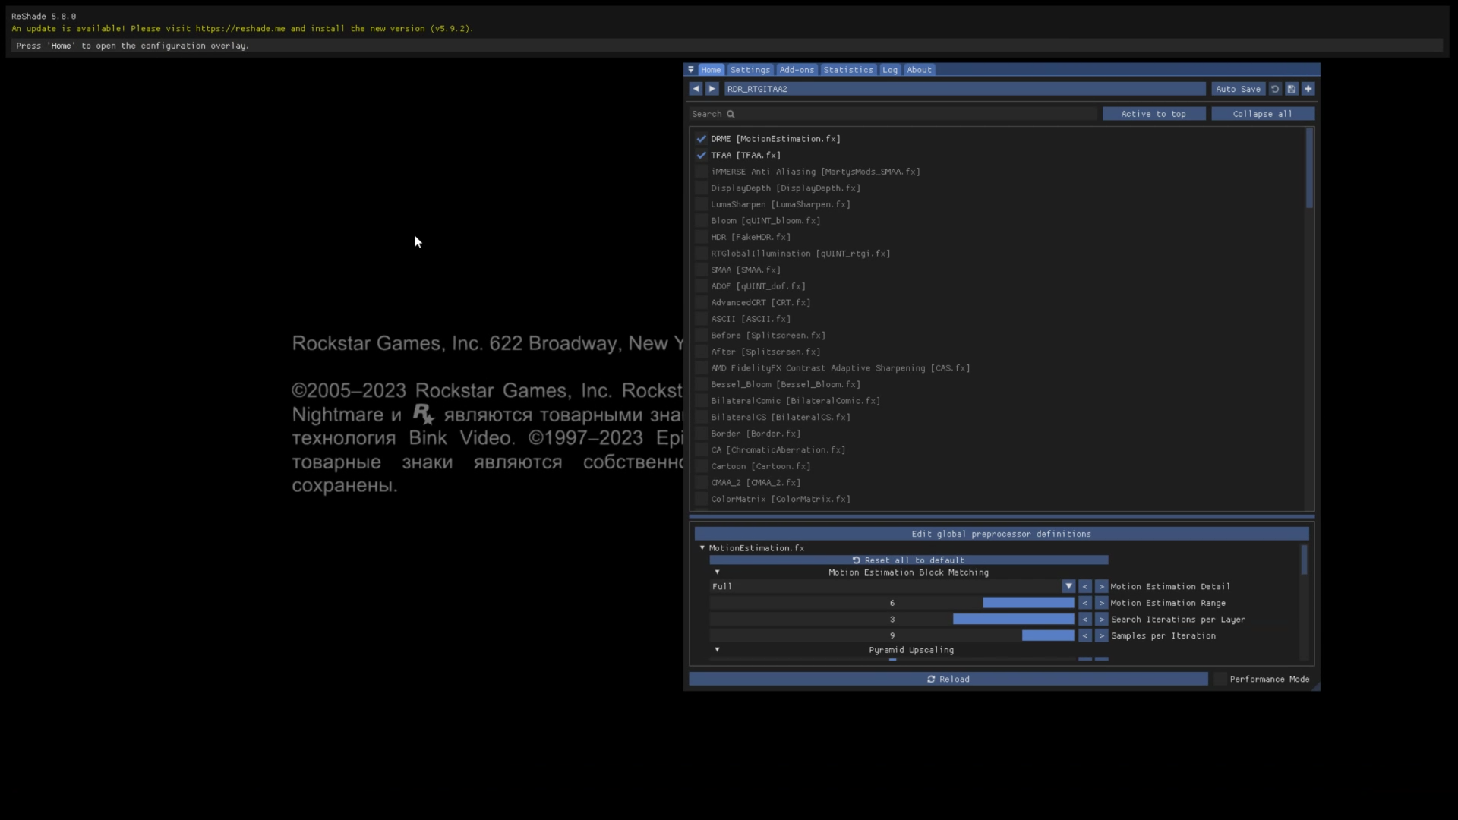The width and height of the screenshot is (1458, 820).
Task: Collapse Motion Estimation Block Matching group
Action: [x=717, y=572]
